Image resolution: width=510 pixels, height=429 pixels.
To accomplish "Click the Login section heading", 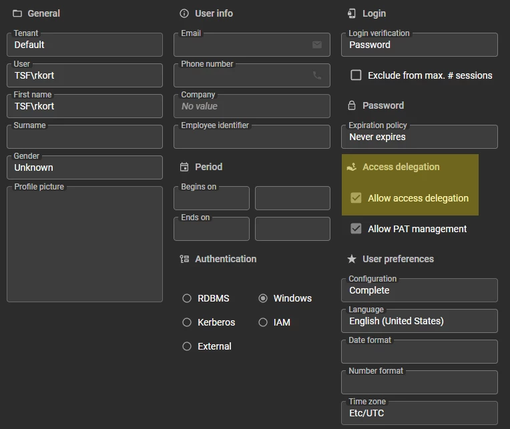I will (x=374, y=13).
